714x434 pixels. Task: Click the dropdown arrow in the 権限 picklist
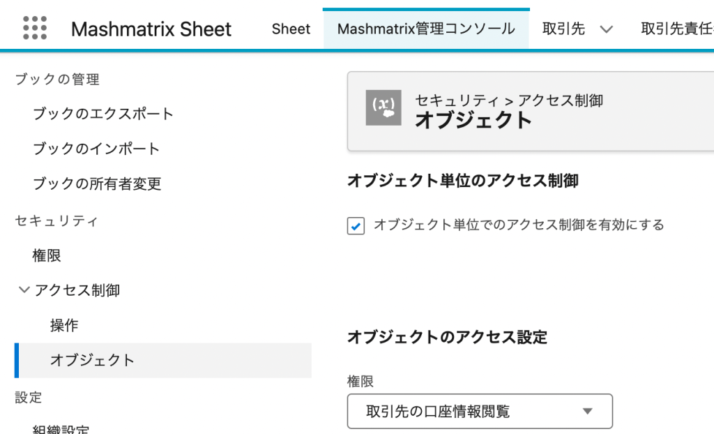587,411
